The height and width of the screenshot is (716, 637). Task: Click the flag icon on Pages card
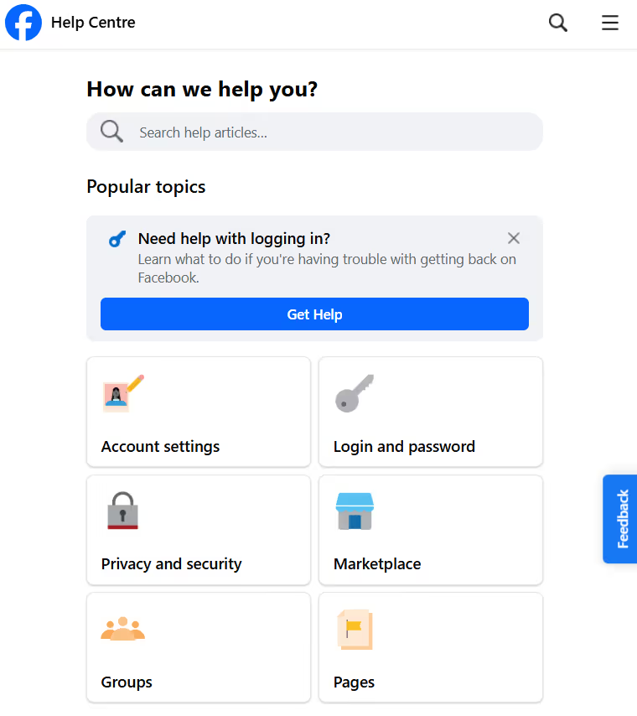[x=353, y=630]
